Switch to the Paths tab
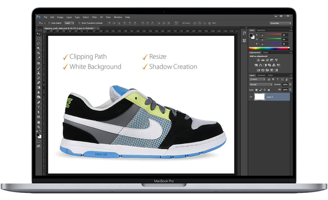Viewport: 328px width, 200px height. [x=270, y=75]
